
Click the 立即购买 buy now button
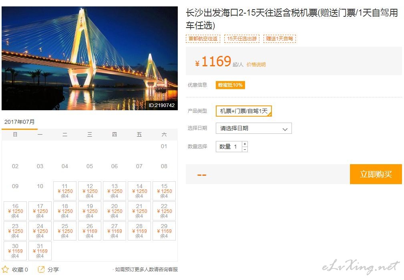376,174
